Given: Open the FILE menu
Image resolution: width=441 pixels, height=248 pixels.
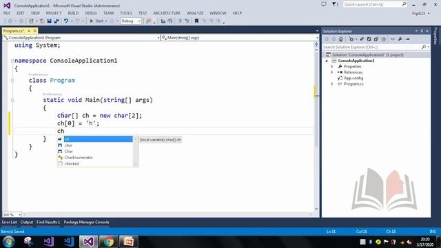Looking at the screenshot, I should (x=7, y=13).
